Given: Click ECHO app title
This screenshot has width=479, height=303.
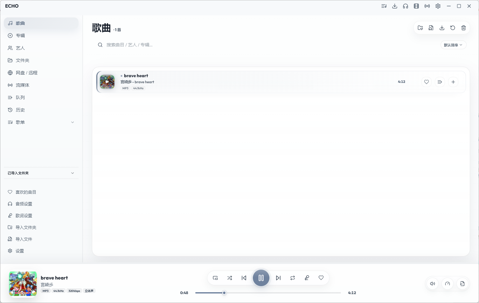Looking at the screenshot, I should point(12,6).
